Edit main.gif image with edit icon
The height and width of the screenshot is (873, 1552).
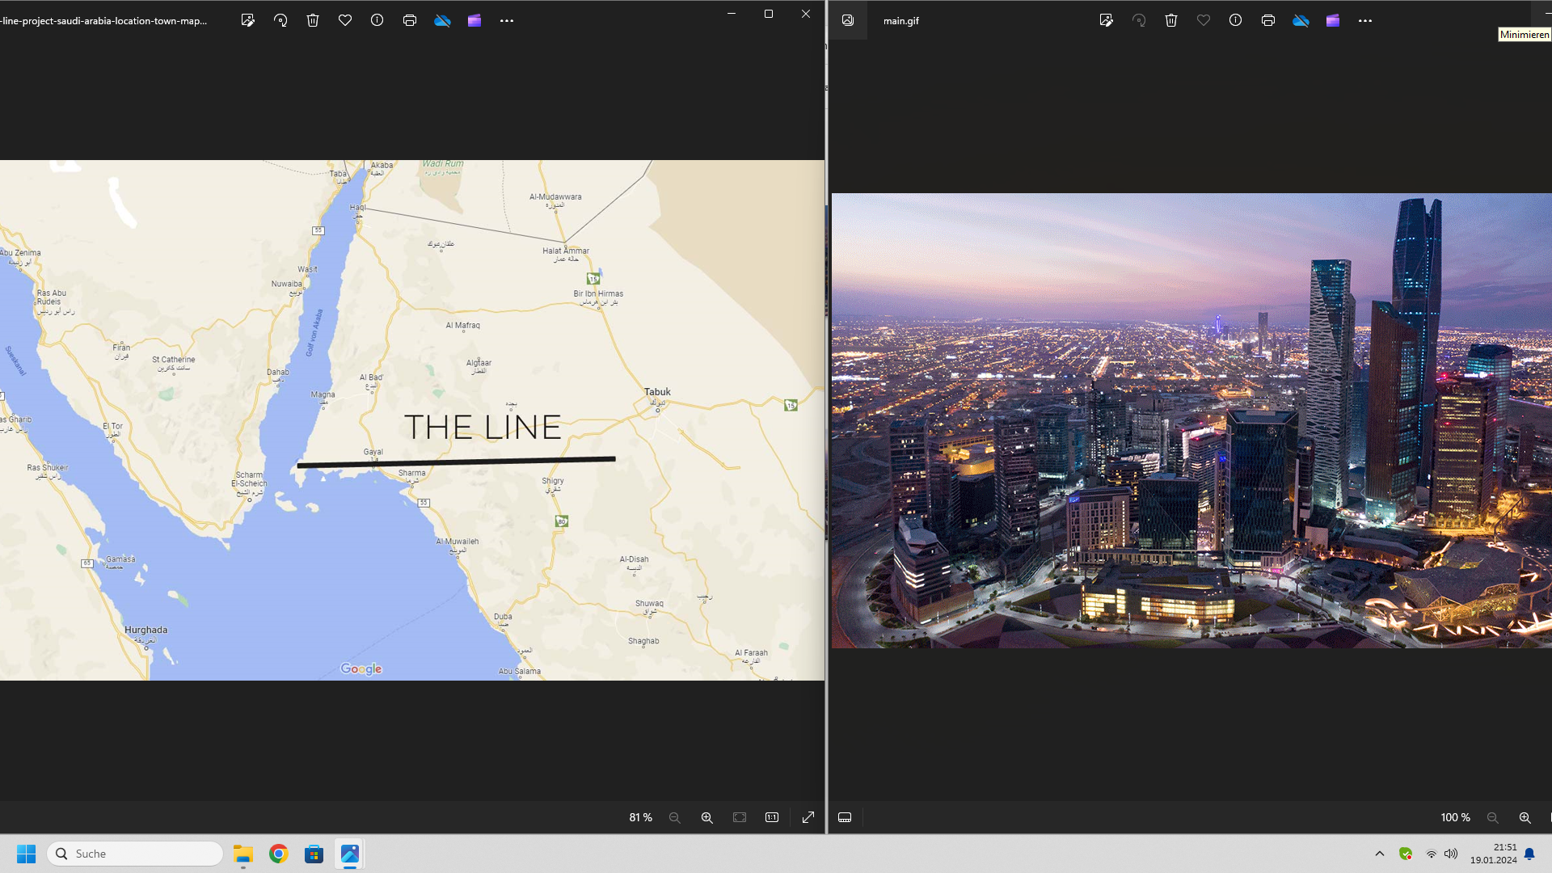pos(1107,21)
